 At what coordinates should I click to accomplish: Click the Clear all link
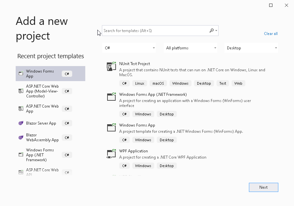[271, 34]
